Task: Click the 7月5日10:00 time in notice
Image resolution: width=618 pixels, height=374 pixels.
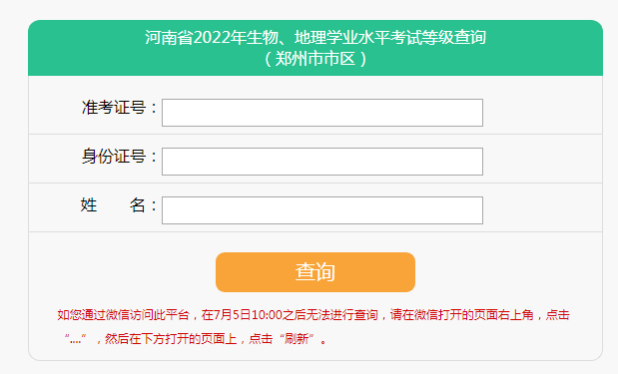Action: pos(249,315)
